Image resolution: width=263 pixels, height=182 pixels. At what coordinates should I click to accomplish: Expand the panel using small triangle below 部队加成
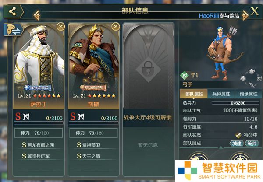[x=221, y=147]
